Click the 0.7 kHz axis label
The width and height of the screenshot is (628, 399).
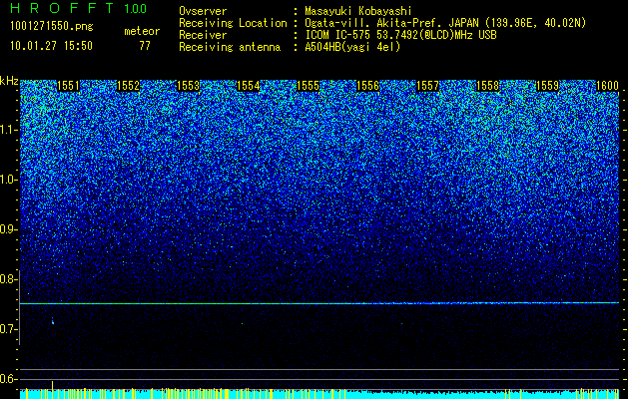coord(9,329)
